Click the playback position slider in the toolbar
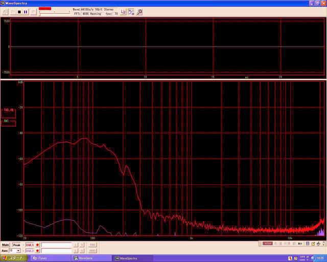 [55, 13]
